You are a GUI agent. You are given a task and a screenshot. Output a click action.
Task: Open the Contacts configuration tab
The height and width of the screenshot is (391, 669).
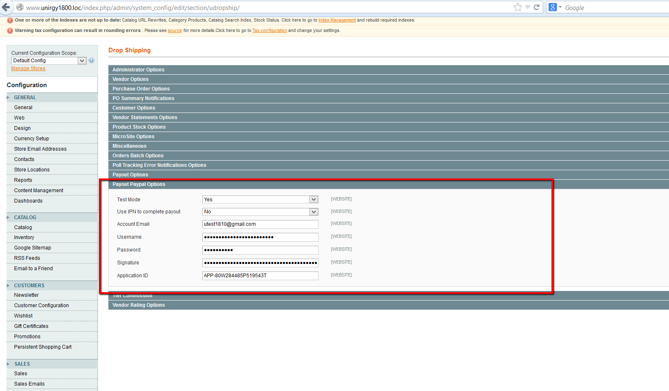[x=52, y=159]
